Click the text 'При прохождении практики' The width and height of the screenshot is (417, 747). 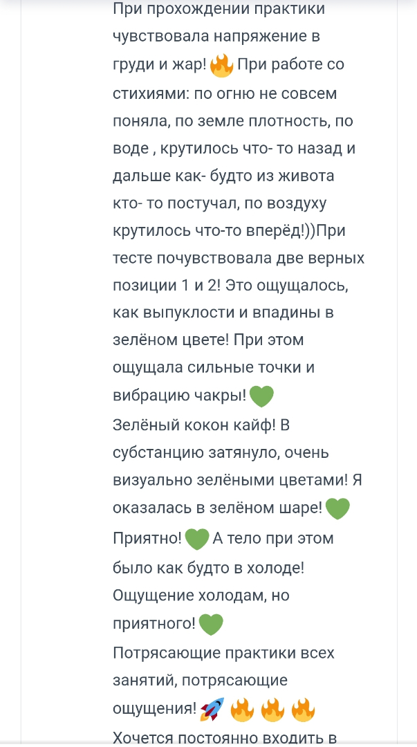tap(219, 10)
